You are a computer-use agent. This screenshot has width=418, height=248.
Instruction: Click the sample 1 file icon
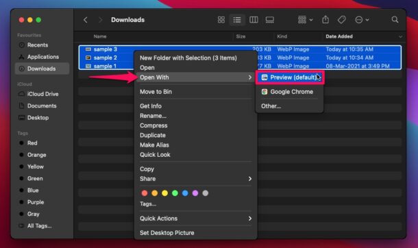tap(88, 66)
